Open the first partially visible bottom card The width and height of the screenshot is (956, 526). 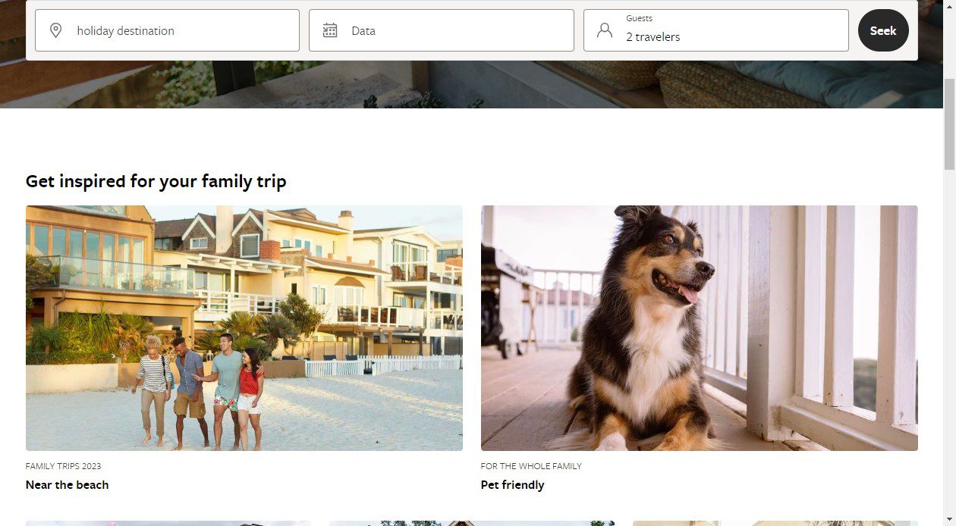[168, 523]
